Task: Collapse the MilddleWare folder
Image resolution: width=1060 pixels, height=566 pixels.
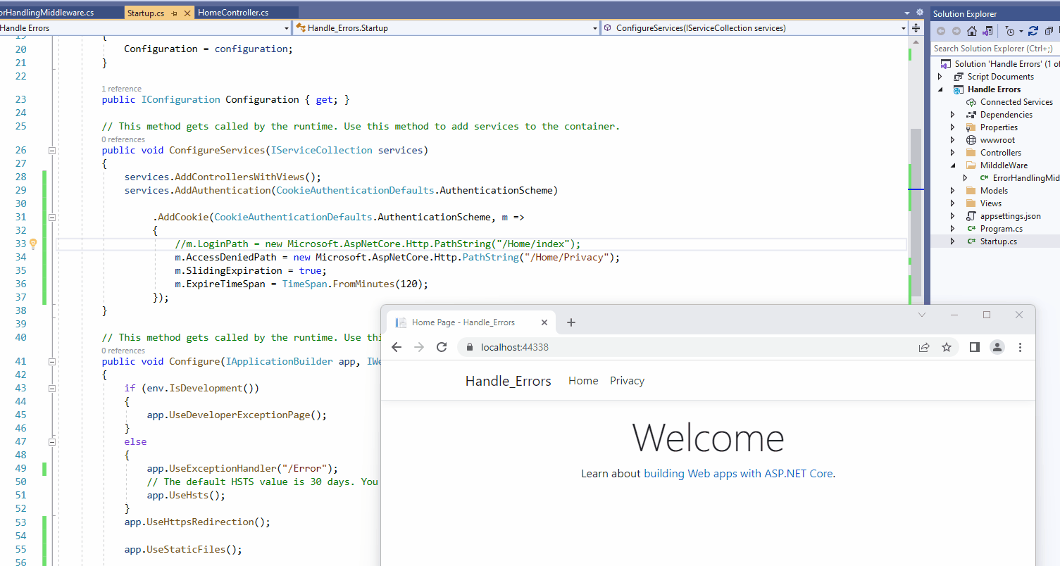Action: click(953, 165)
